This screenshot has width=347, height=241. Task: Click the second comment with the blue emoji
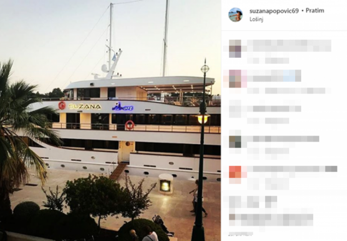pyautogui.click(x=274, y=76)
